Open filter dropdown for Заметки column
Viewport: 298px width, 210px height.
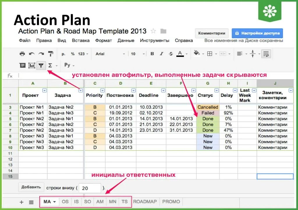click(291, 90)
